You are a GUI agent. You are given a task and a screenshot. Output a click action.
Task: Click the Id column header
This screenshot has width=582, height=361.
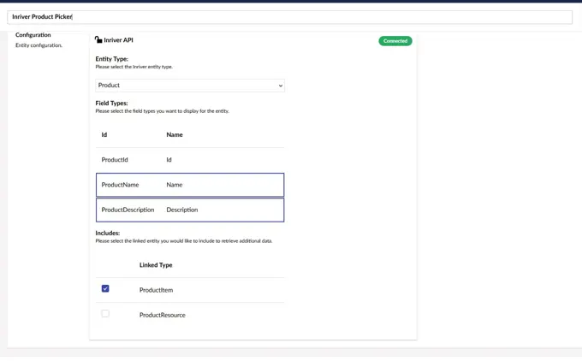pos(104,135)
